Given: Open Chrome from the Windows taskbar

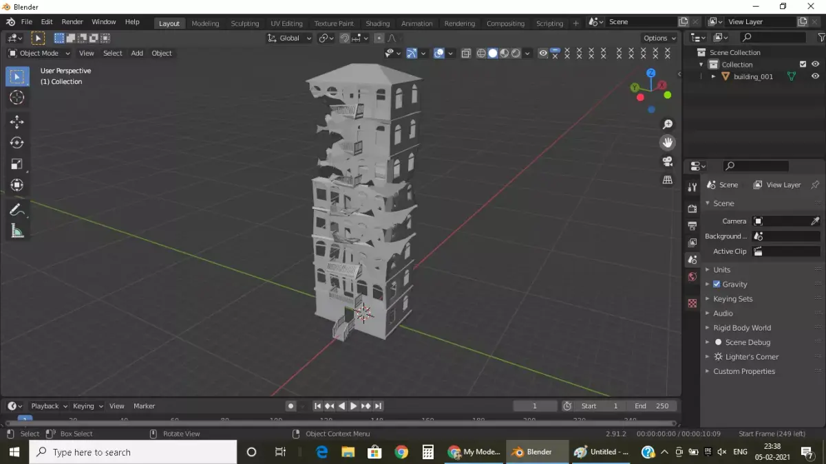Looking at the screenshot, I should (401, 452).
